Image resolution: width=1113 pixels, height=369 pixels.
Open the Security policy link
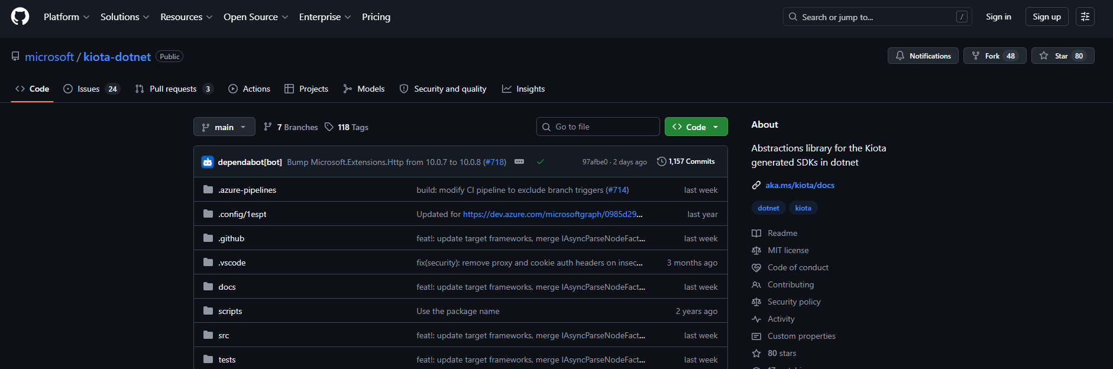coord(794,302)
